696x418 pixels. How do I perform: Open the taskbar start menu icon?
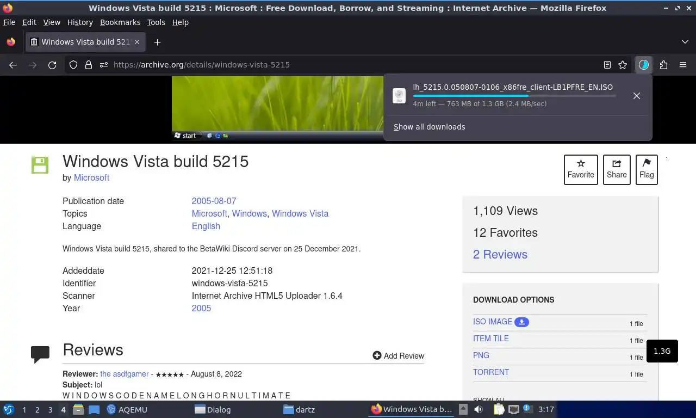click(9, 409)
